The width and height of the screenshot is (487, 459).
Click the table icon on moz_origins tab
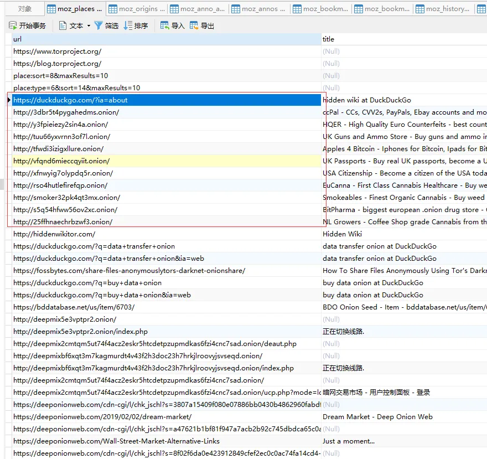[113, 9]
